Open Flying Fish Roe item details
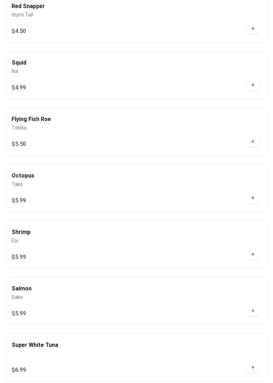The image size is (273, 383). [x=31, y=119]
